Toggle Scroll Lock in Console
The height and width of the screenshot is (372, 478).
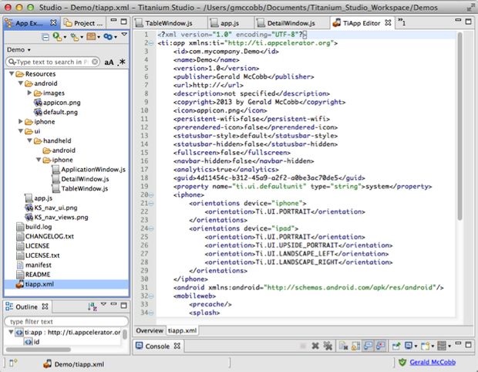pos(355,346)
